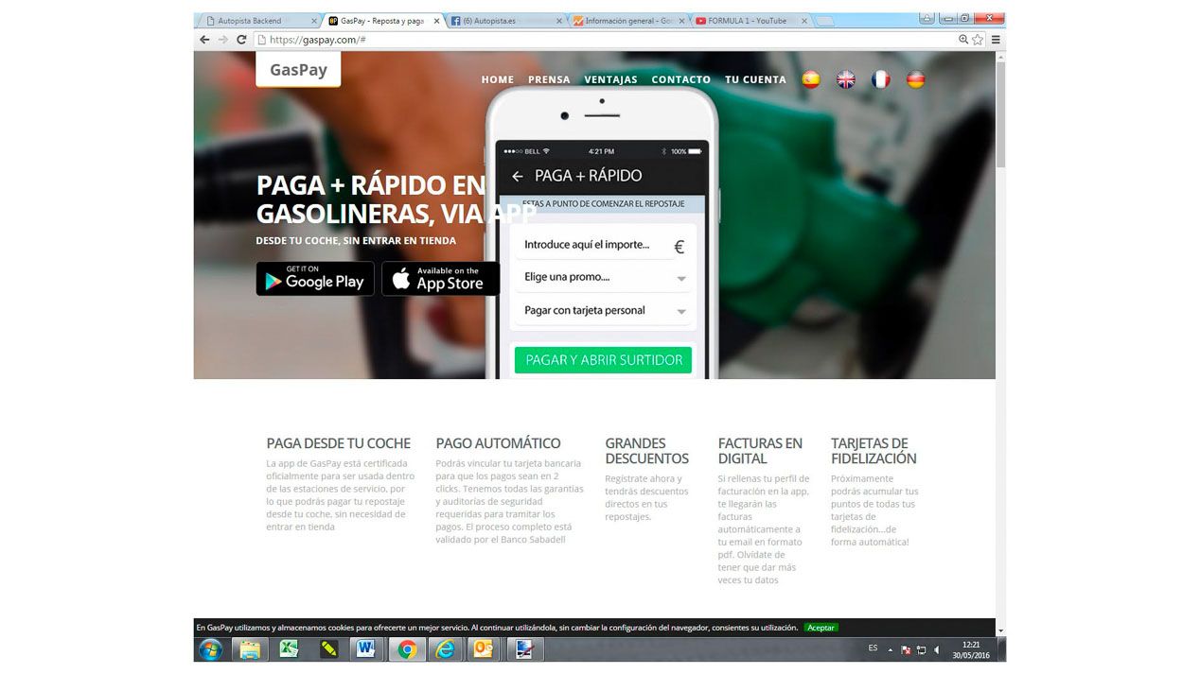Click the GRANDES DESCUENTOS heading
The width and height of the screenshot is (1200, 674).
pyautogui.click(x=647, y=451)
